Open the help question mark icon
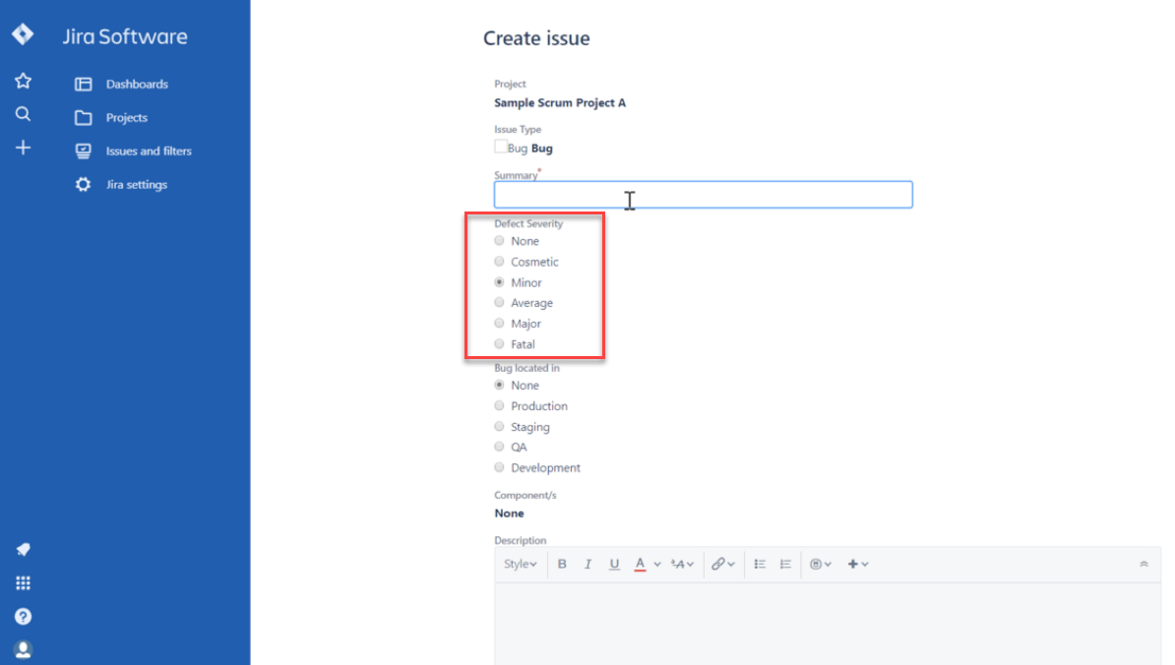 click(x=24, y=617)
